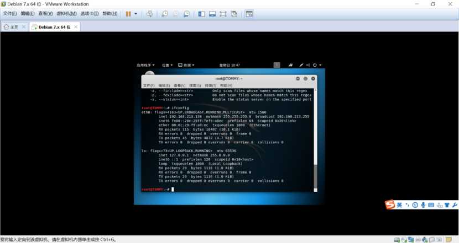
Task: Open the VMware 编辑(E) menu
Action: (28, 14)
